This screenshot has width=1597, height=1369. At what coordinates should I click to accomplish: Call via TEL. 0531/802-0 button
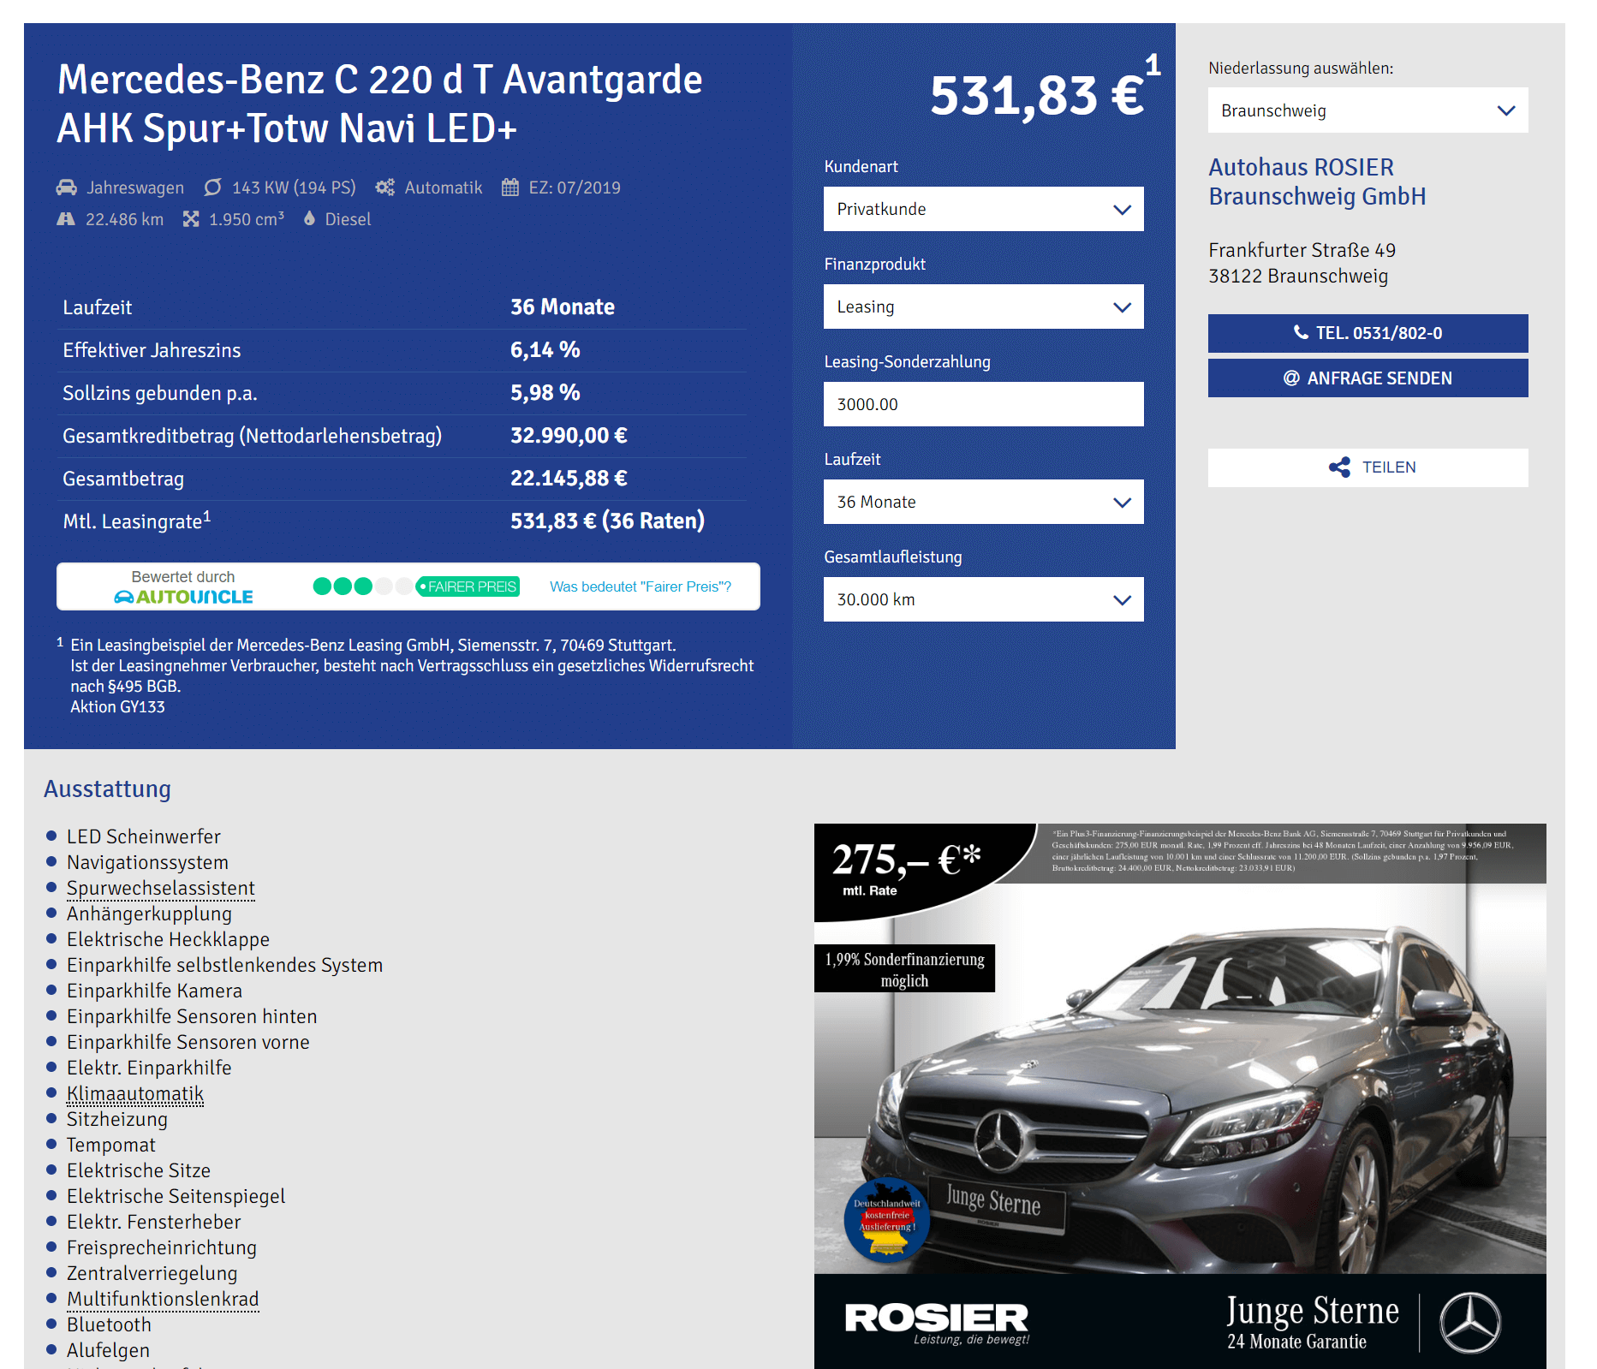(x=1368, y=333)
